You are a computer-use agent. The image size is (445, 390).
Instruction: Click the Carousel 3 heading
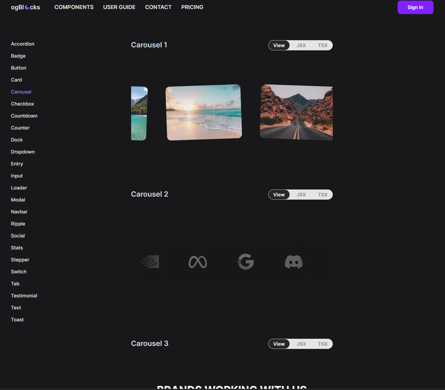click(x=150, y=344)
